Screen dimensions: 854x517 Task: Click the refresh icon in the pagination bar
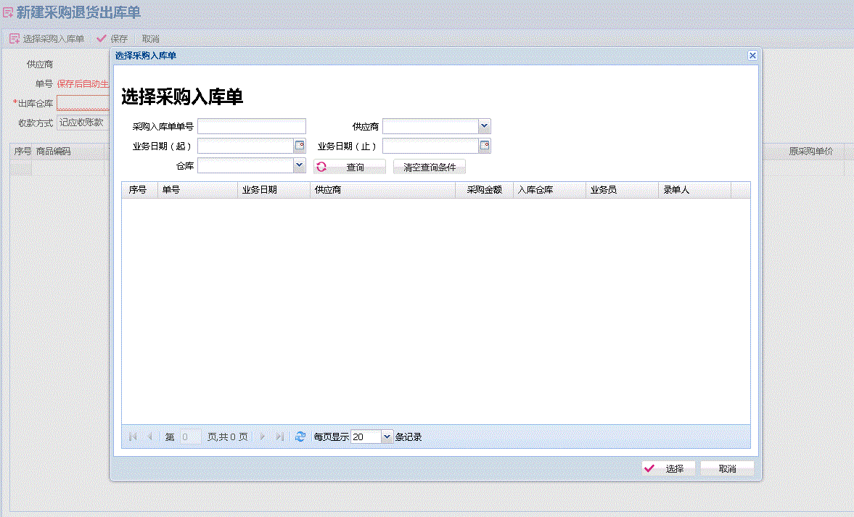(x=300, y=437)
